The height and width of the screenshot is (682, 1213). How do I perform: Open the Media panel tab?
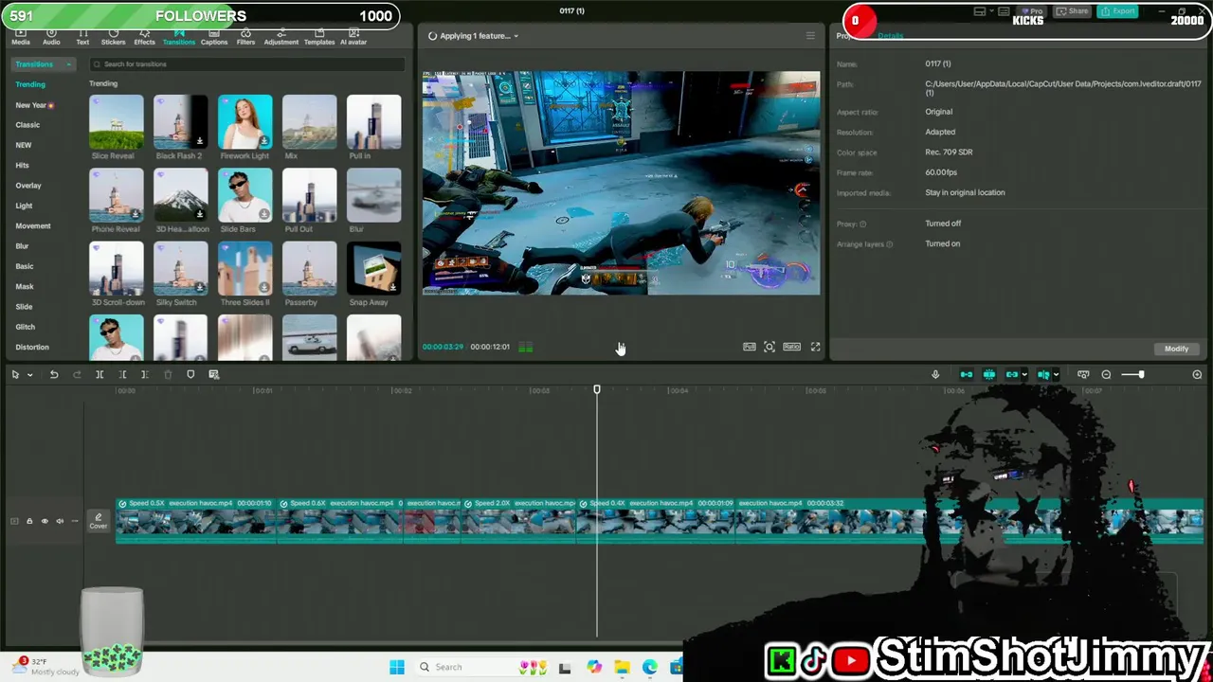20,38
